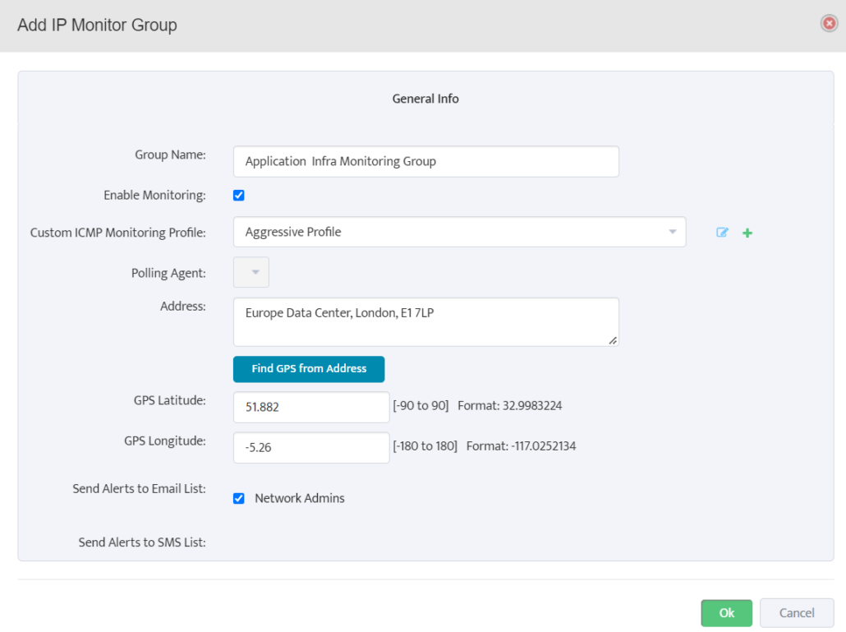Click the General Info section header
The image size is (846, 632).
pos(425,98)
